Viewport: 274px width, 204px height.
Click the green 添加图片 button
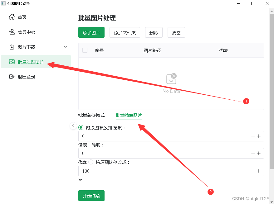(91, 32)
